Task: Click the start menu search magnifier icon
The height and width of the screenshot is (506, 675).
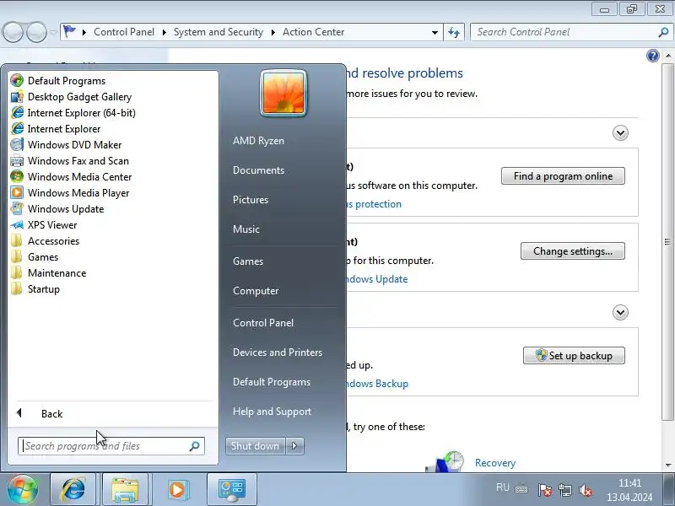Action: pyautogui.click(x=195, y=446)
